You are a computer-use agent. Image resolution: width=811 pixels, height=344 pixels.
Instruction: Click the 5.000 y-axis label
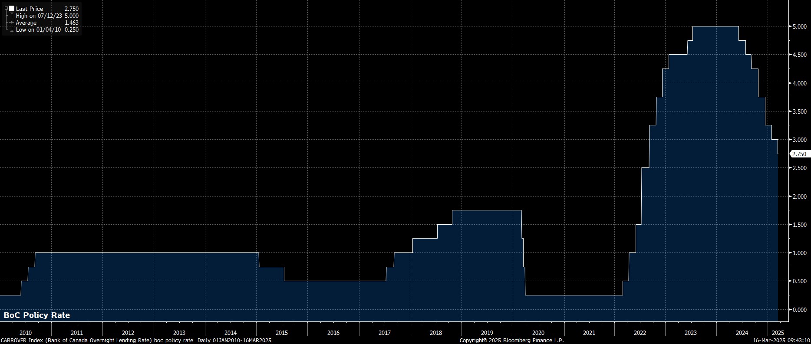pos(799,26)
